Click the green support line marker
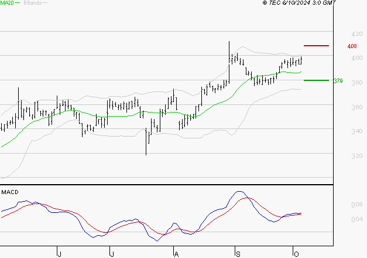Image resolution: width=367 pixels, height=258 pixels. click(x=316, y=80)
